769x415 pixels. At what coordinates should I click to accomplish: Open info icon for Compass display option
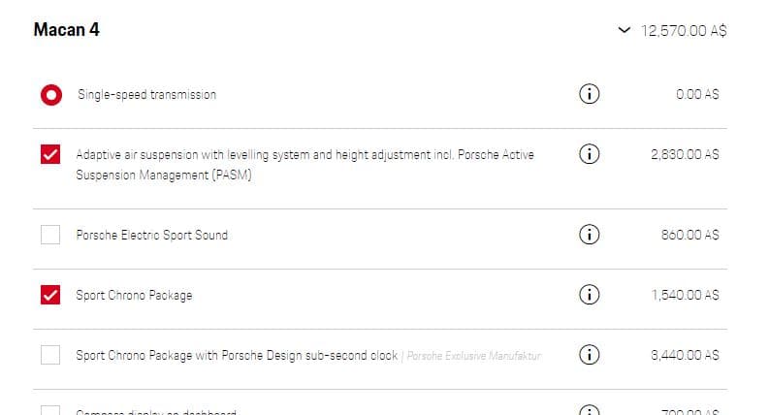(589, 410)
